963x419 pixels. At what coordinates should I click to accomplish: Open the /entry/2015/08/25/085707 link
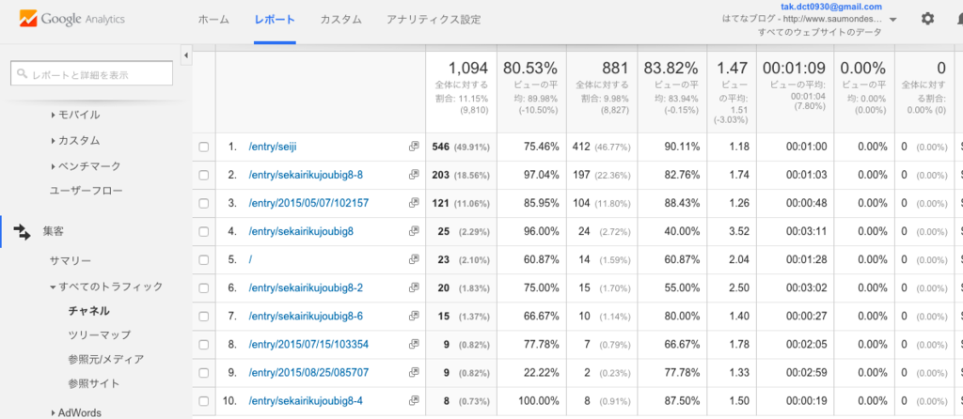click(x=308, y=372)
